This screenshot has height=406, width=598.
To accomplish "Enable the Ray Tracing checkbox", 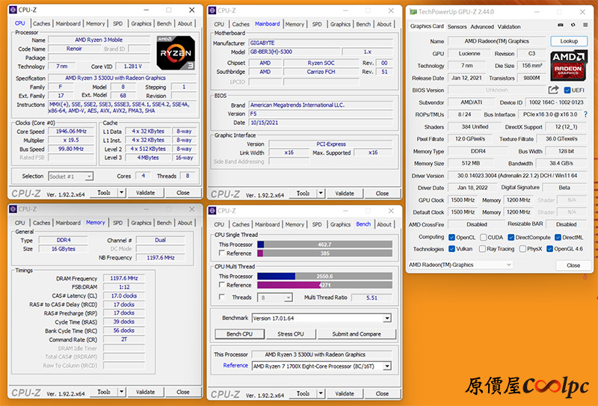I will 482,249.
